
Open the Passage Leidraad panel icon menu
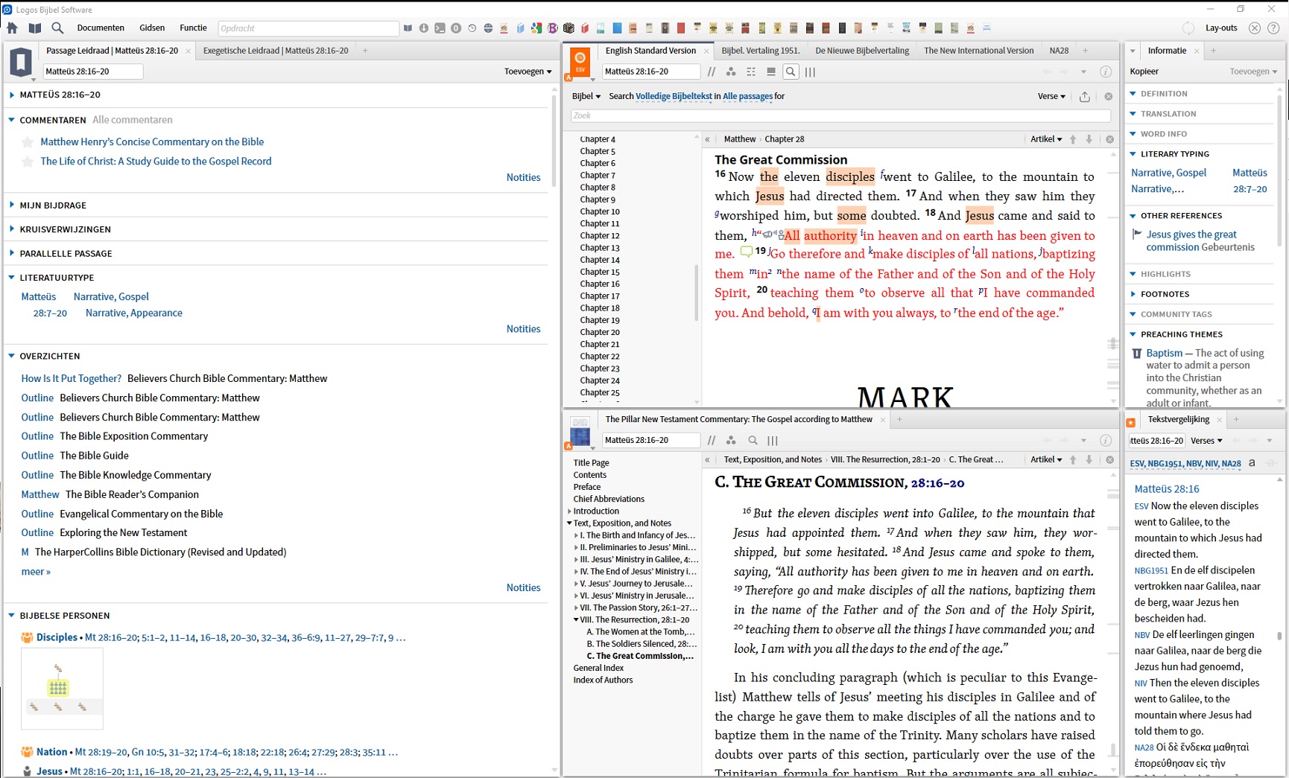click(21, 63)
